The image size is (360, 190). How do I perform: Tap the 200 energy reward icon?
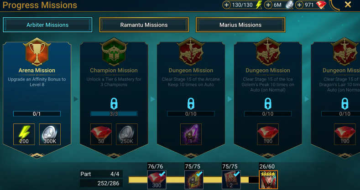coord(24,134)
